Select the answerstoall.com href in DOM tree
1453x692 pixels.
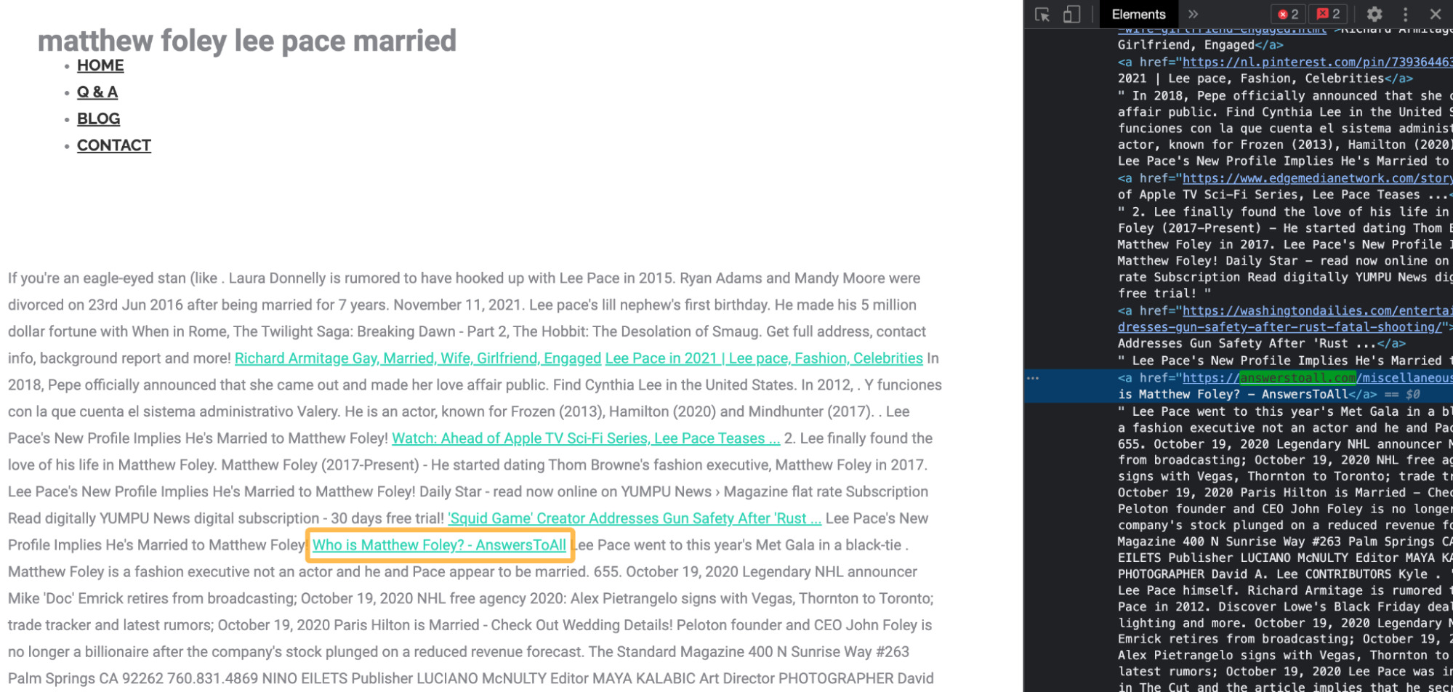pos(1297,378)
